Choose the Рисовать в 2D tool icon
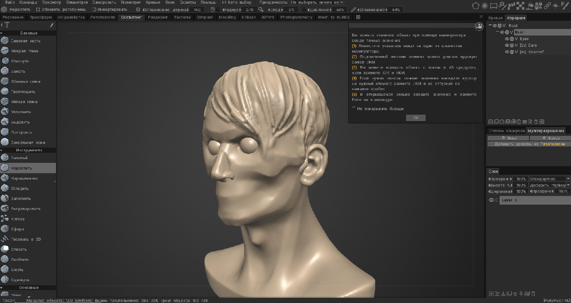Image resolution: width=571 pixels, height=303 pixels. point(5,239)
